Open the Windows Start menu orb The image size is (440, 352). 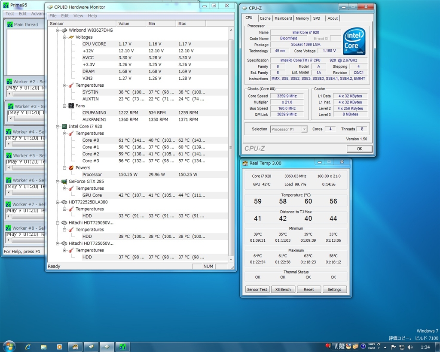coord(9,346)
